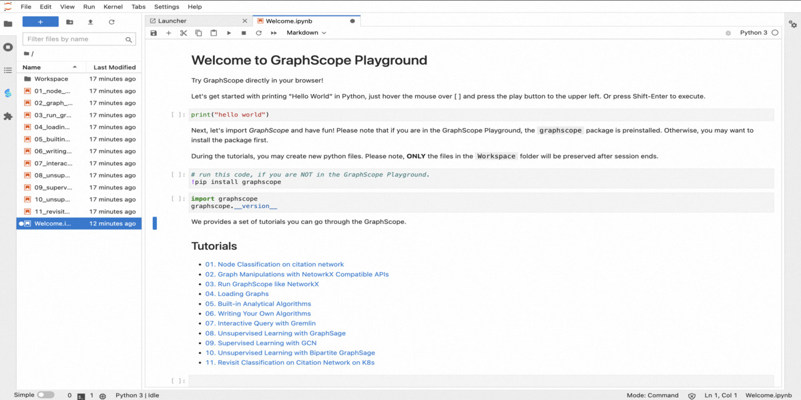
Task: Copy the selected cell using toolbar icon
Action: coord(198,32)
